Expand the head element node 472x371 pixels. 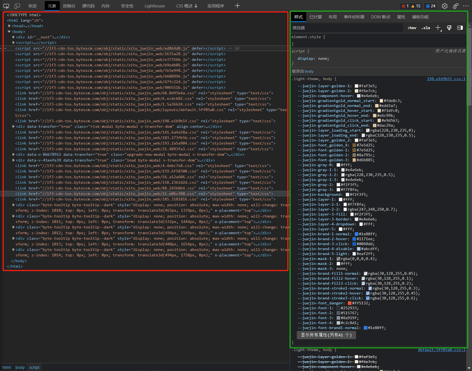coord(9,26)
